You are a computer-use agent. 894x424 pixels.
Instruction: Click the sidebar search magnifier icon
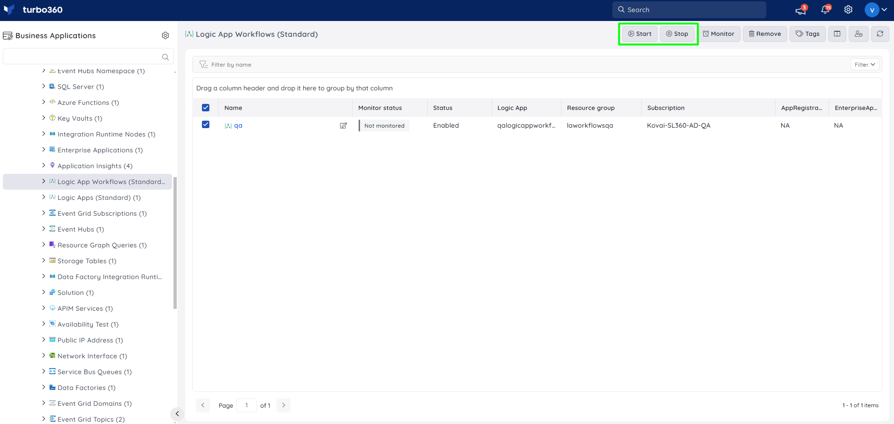[165, 57]
